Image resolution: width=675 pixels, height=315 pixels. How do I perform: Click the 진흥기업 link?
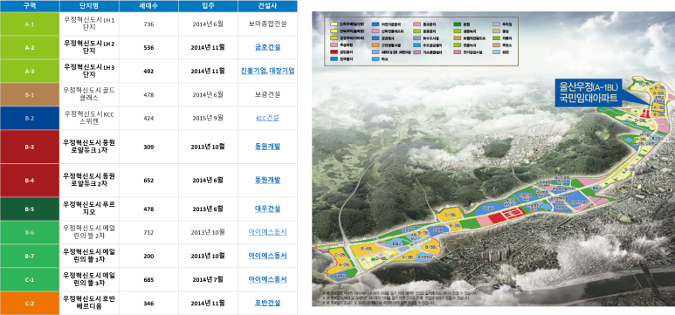click(x=253, y=71)
